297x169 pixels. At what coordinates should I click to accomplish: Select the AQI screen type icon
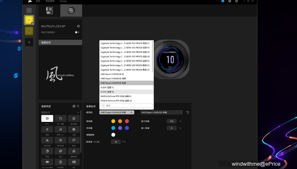pos(74,162)
